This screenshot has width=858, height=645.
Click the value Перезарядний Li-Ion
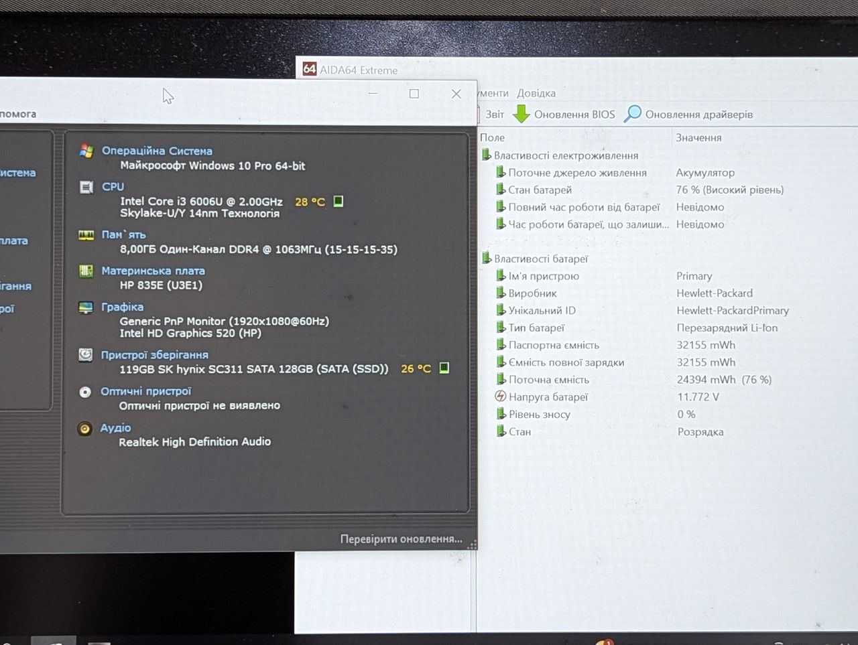pyautogui.click(x=727, y=328)
